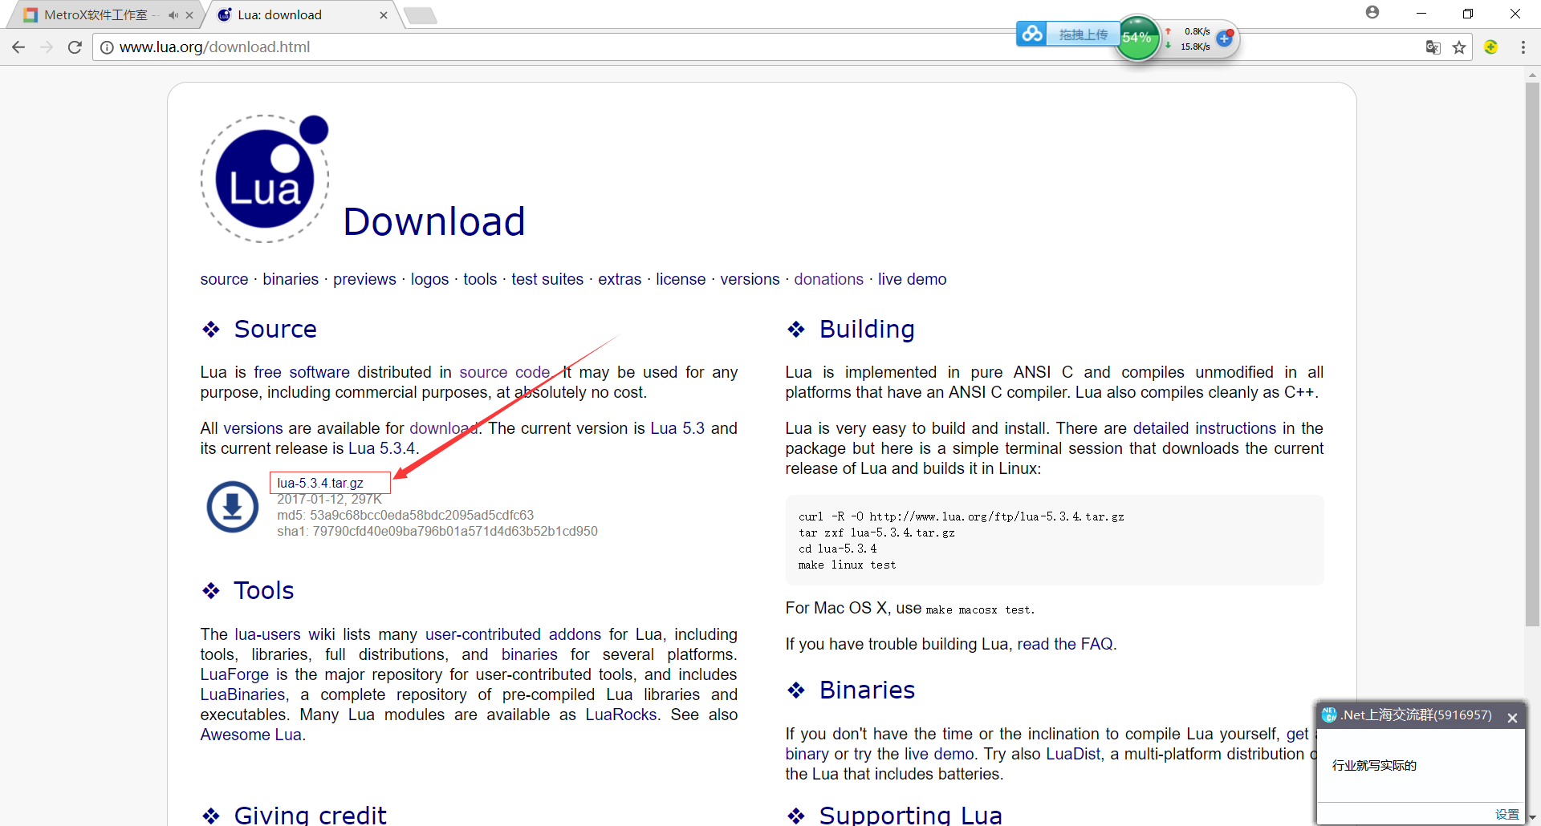Click the Source section heading
The width and height of the screenshot is (1541, 826).
pyautogui.click(x=275, y=329)
